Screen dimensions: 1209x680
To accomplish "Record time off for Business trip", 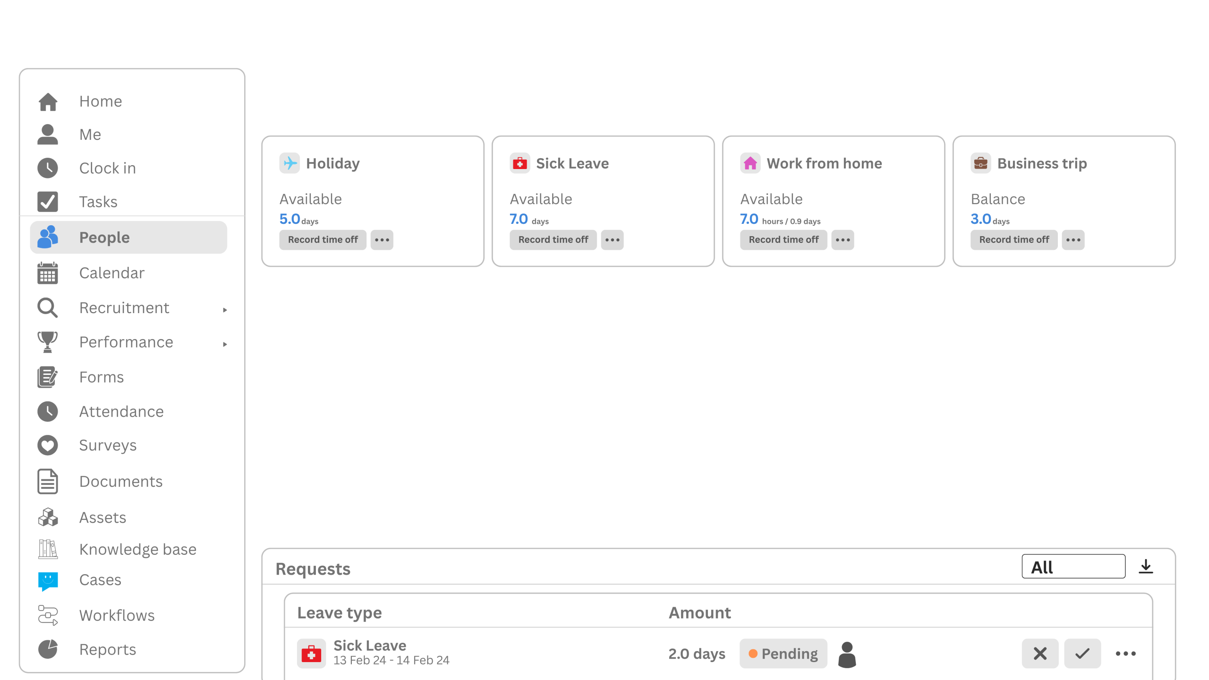I will tap(1014, 240).
